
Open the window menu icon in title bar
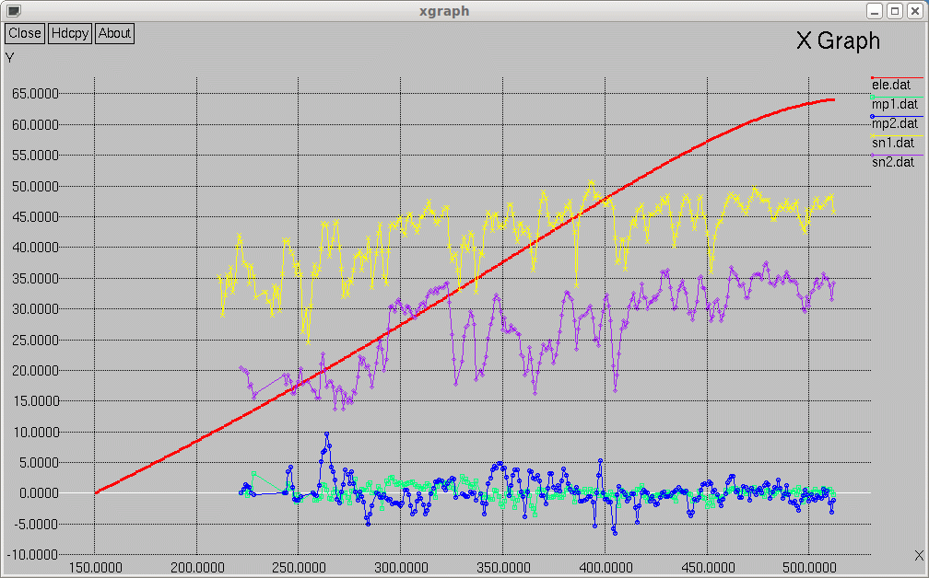pyautogui.click(x=13, y=11)
